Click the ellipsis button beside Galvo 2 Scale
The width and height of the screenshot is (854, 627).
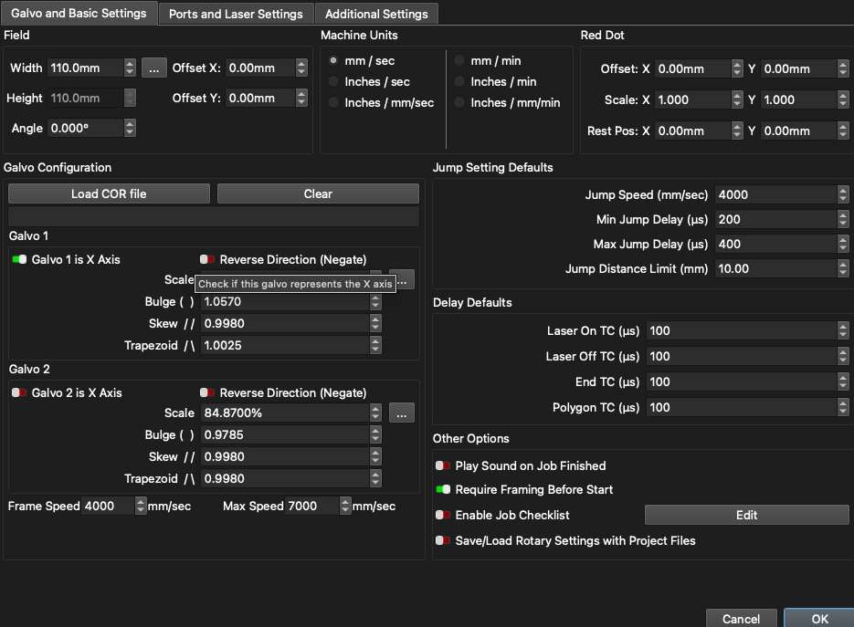(x=402, y=413)
